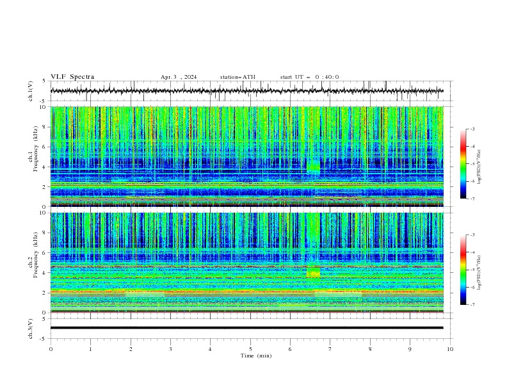The image size is (507, 392).
Task: Click the "-7" label on ch.2 color bar
Action: 472,305
